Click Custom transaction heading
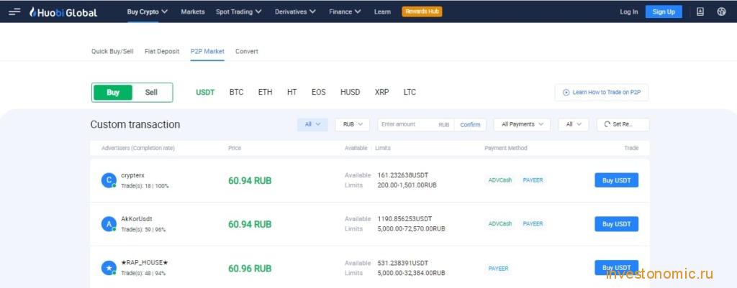Viewport: 737px width, 288px height. point(135,124)
